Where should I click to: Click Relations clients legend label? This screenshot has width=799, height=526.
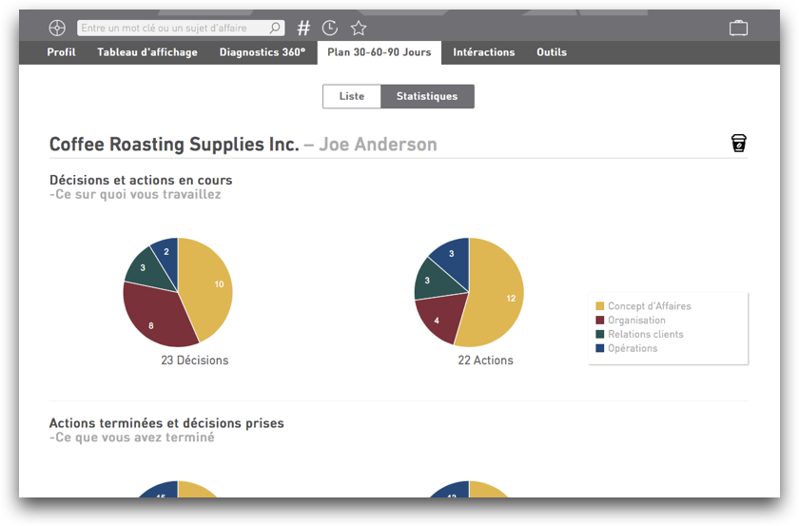click(646, 334)
